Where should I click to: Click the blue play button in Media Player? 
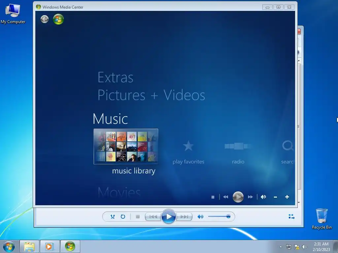tap(169, 216)
